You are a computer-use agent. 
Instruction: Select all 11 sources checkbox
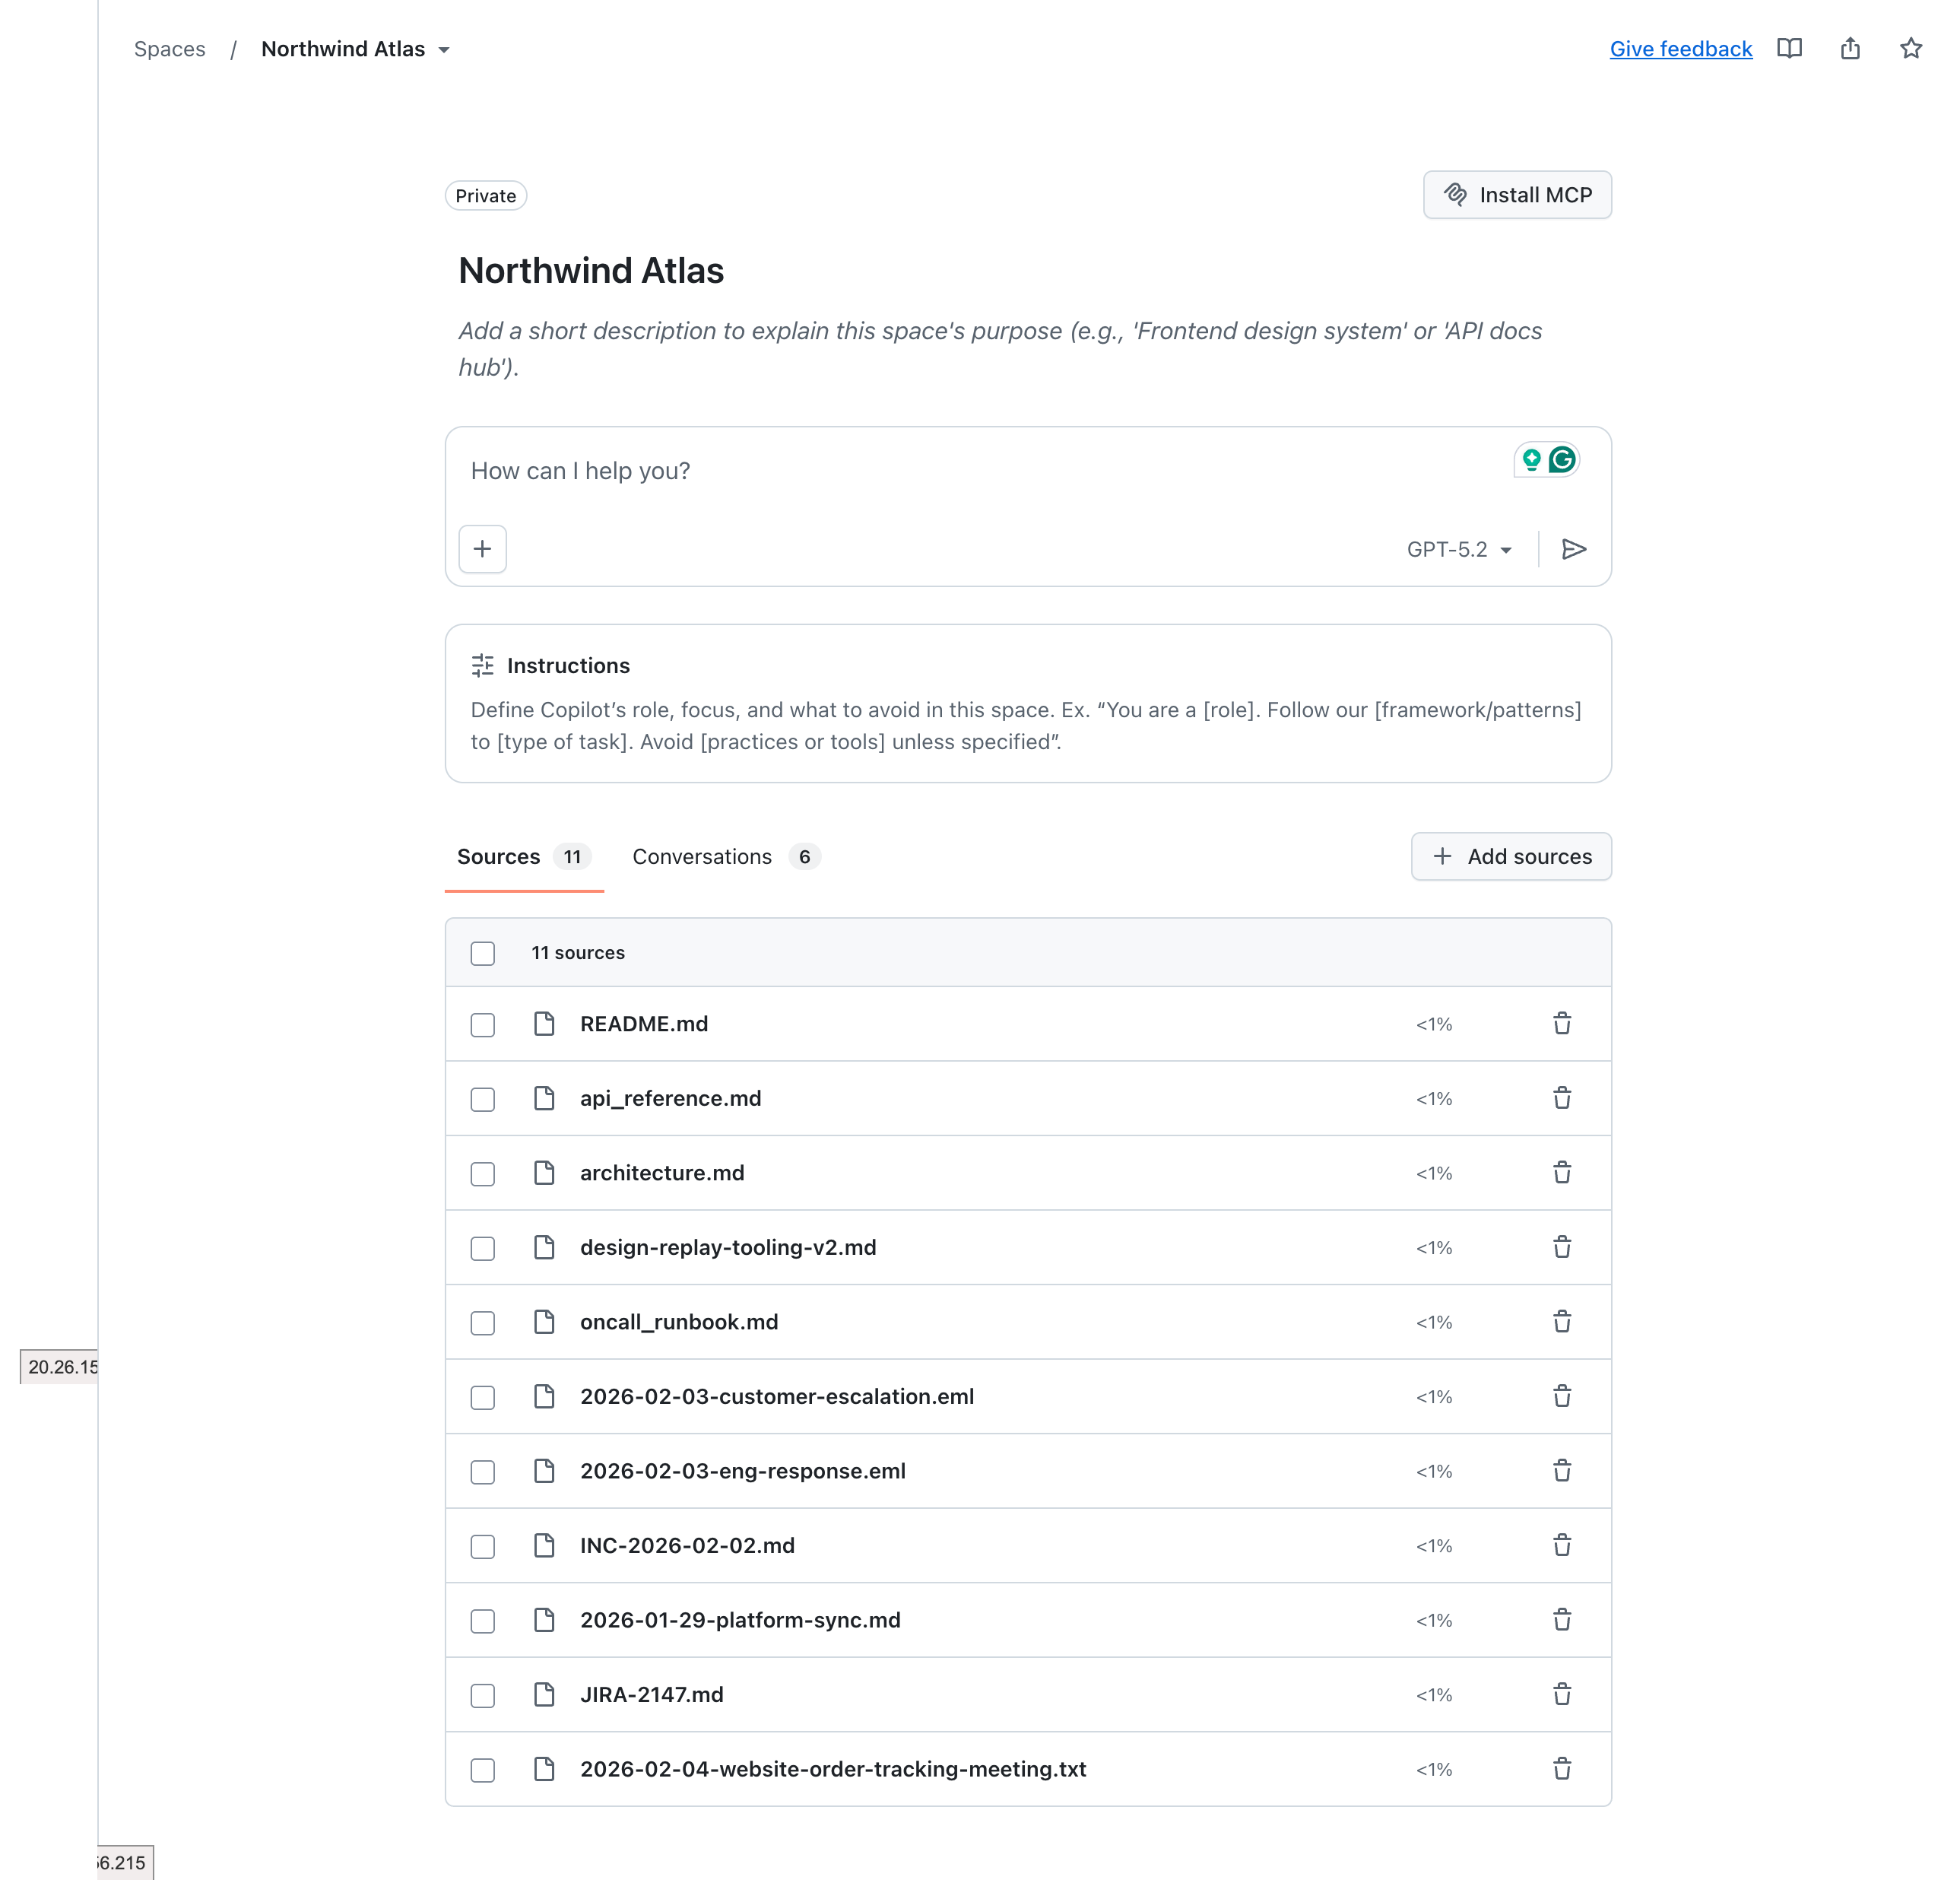482,952
